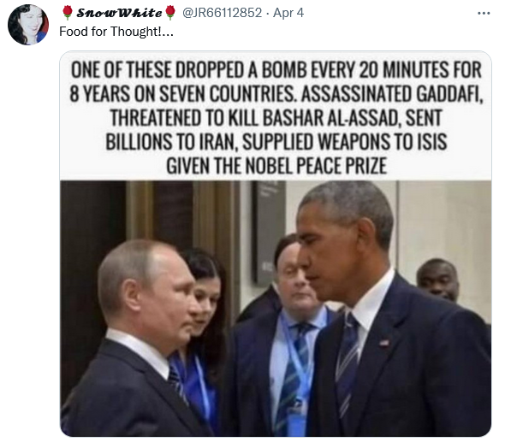Screen dimensions: 505x448
Task: Click the rose emoji before SnowWhite name
Action: [x=68, y=13]
